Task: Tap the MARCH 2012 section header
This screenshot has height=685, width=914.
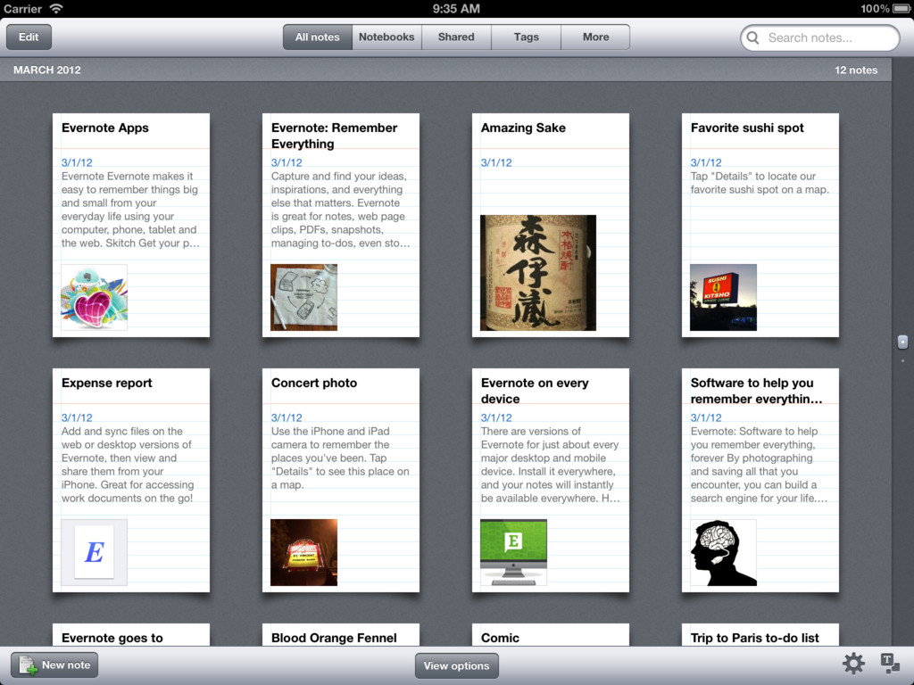Action: click(47, 70)
